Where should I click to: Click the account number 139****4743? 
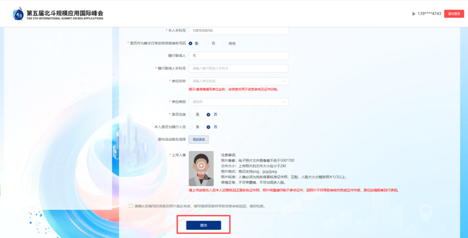429,14
